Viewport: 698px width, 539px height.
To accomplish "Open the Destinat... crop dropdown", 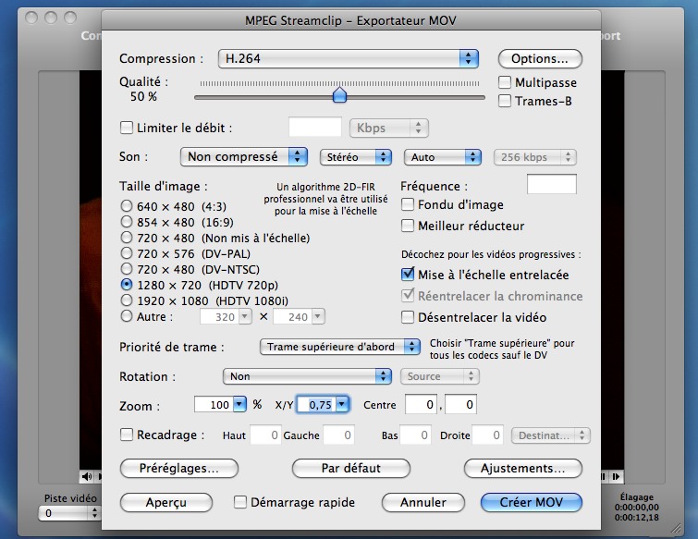I will (551, 435).
